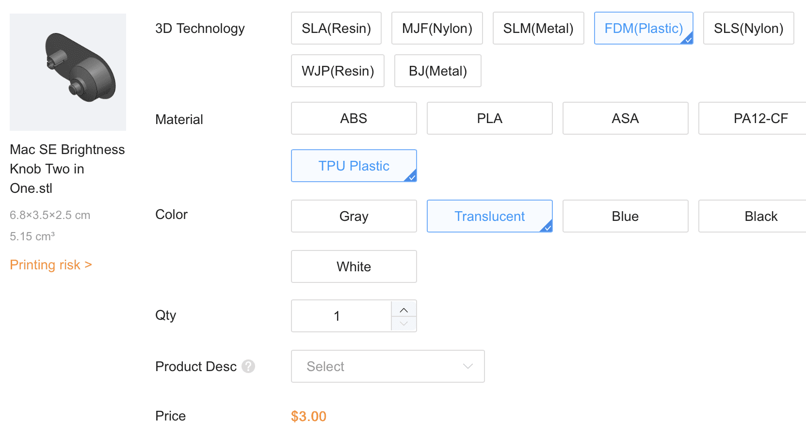Choose Gray color
Viewport: 806px width, 436px height.
354,217
